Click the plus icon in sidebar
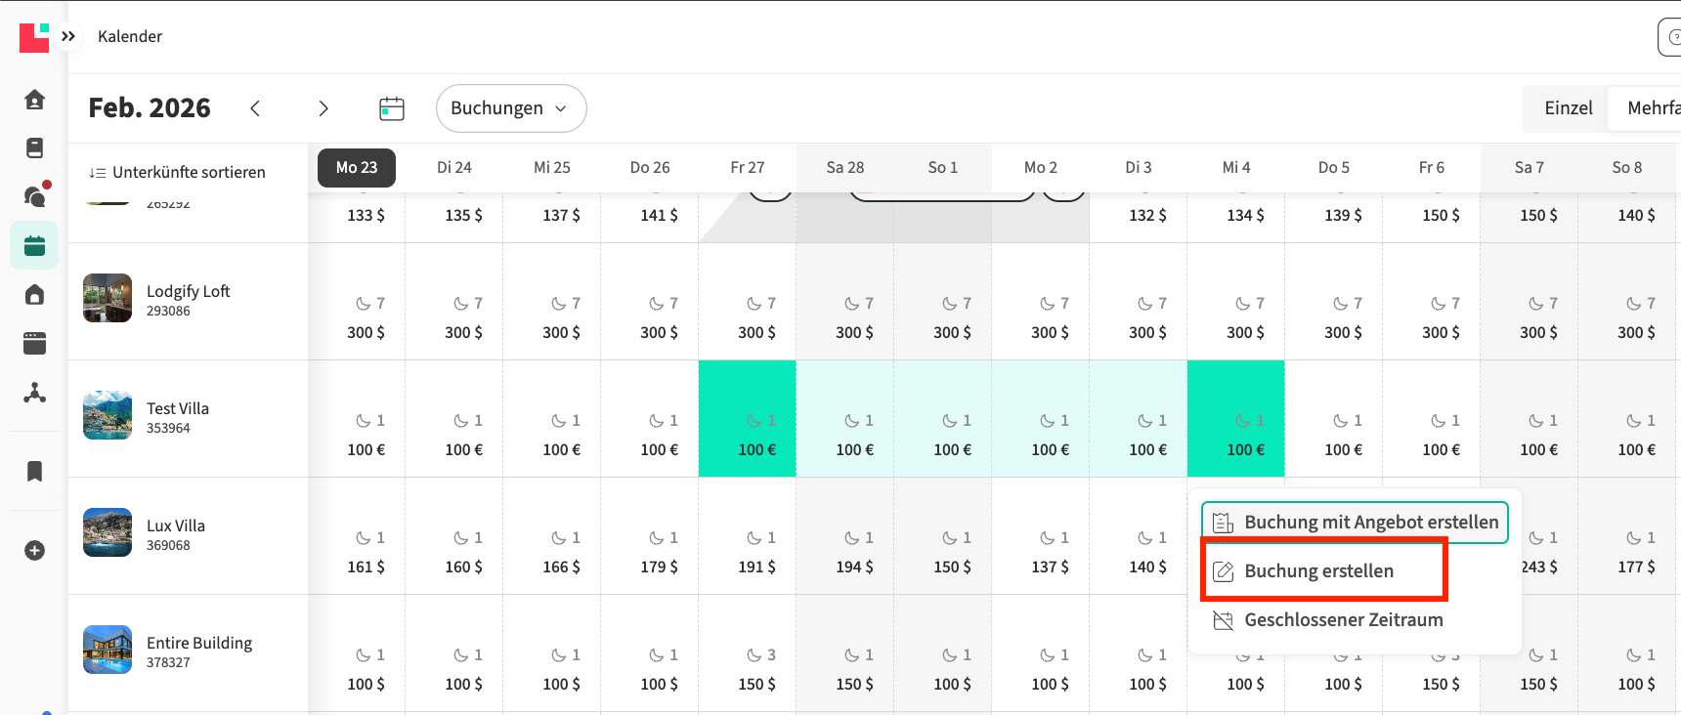 tap(34, 551)
